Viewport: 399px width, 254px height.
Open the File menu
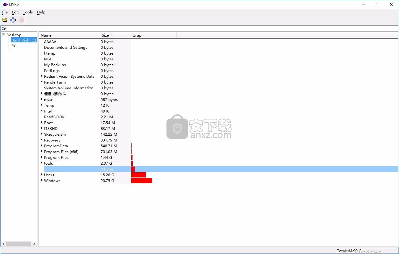click(5, 12)
